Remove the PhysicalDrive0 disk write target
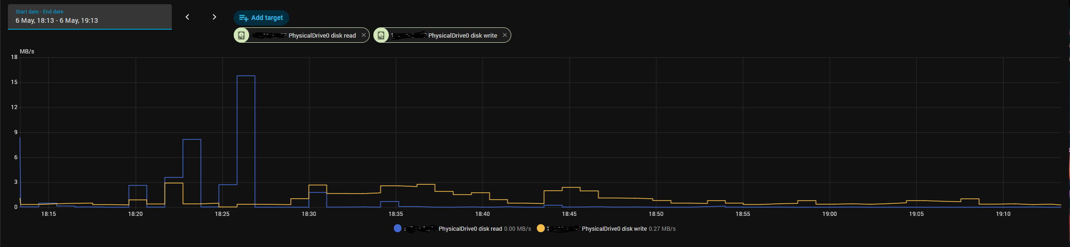The image size is (1070, 247). 504,35
